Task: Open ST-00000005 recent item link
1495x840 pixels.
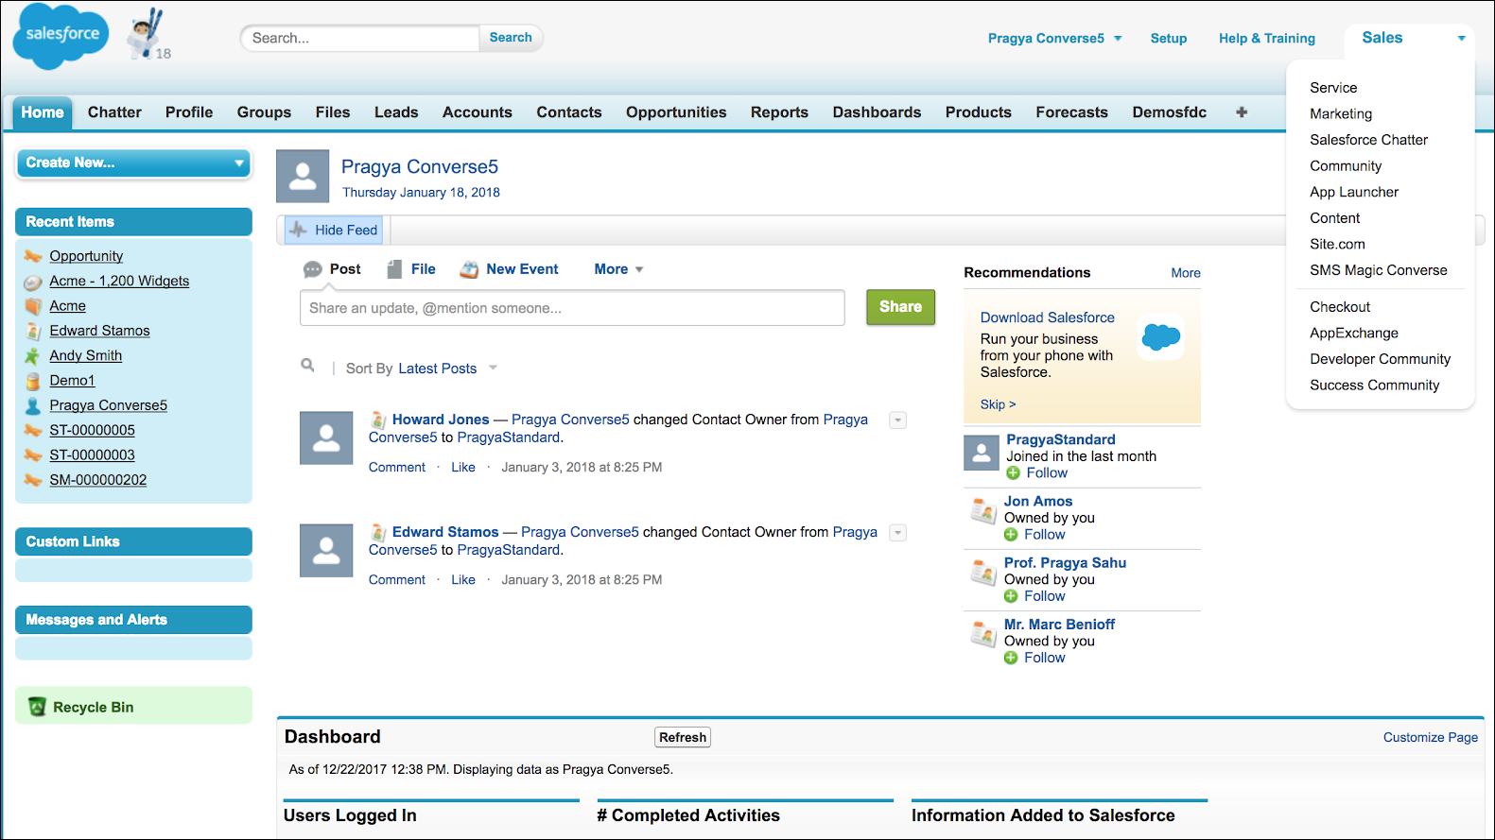Action: click(92, 430)
